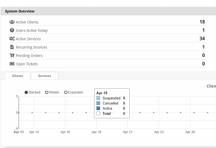Click the Cancelled color swatch in tooltip

pyautogui.click(x=98, y=103)
